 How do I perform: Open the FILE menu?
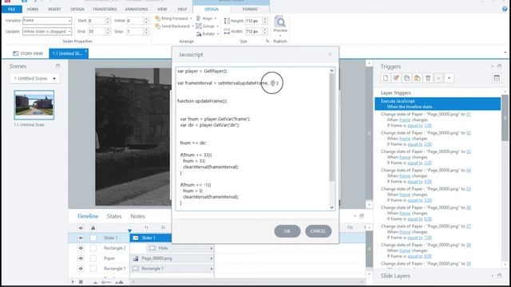[11, 9]
